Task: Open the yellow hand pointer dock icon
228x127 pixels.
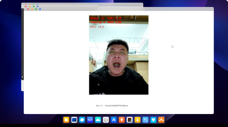Action: (137, 120)
